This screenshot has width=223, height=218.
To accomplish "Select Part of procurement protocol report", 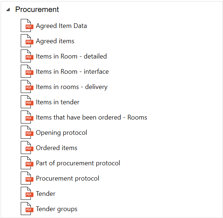I will 78,163.
